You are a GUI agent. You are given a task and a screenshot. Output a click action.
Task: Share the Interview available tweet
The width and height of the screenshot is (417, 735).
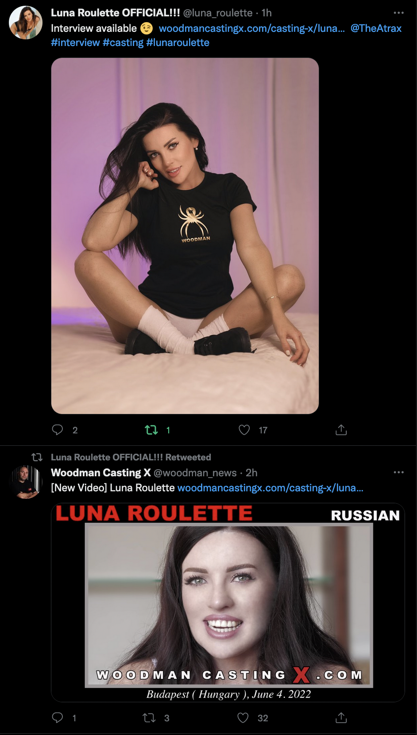pos(341,430)
